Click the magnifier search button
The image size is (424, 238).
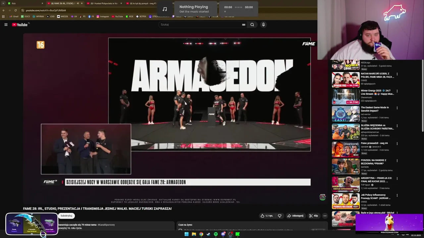(252, 24)
